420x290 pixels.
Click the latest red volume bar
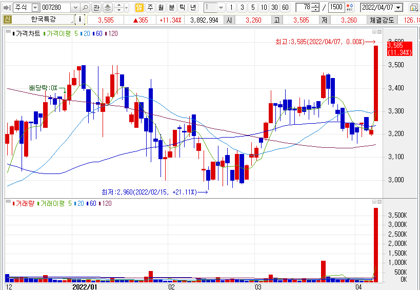point(376,245)
